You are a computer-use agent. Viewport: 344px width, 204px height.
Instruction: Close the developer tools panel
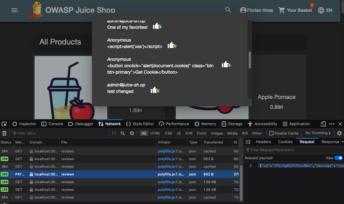[x=340, y=124]
